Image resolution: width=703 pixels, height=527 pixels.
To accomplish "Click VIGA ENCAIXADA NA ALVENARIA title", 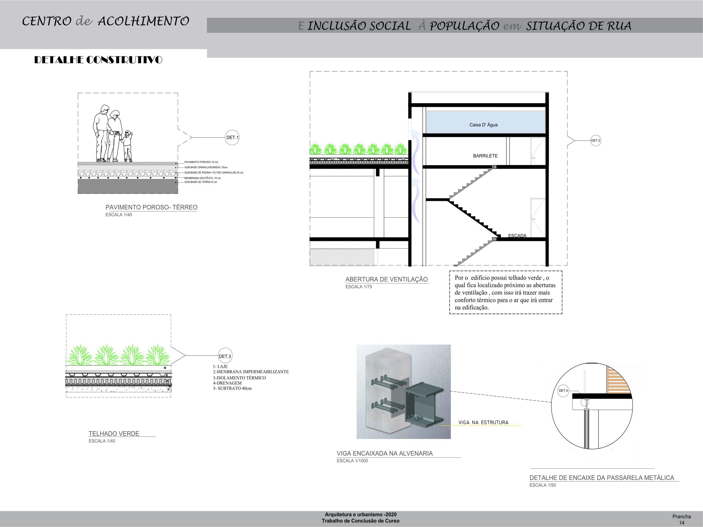I will (385, 453).
